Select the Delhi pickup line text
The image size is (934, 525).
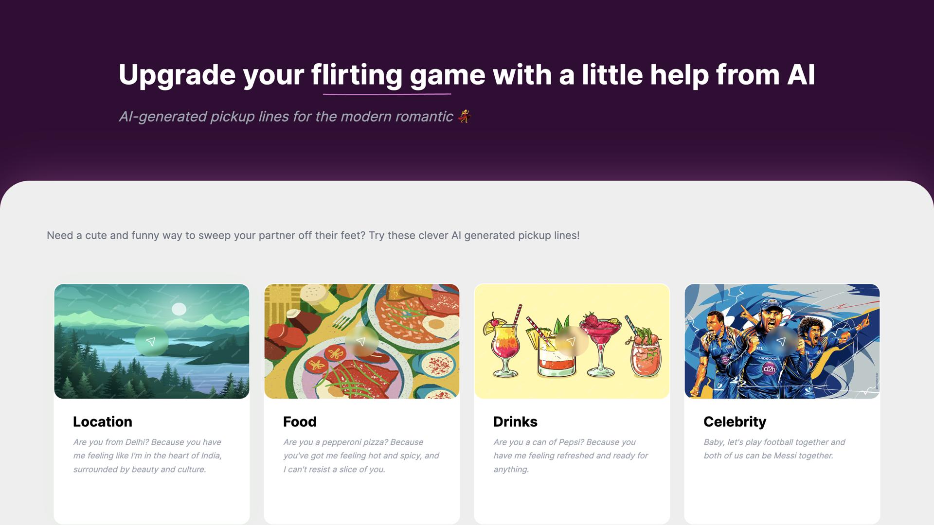[147, 455]
